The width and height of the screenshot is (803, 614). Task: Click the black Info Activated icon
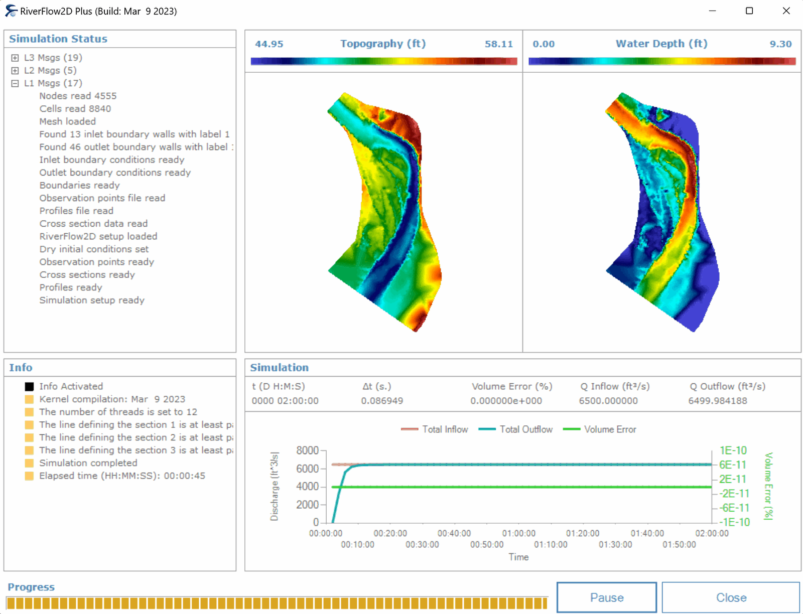(x=29, y=387)
